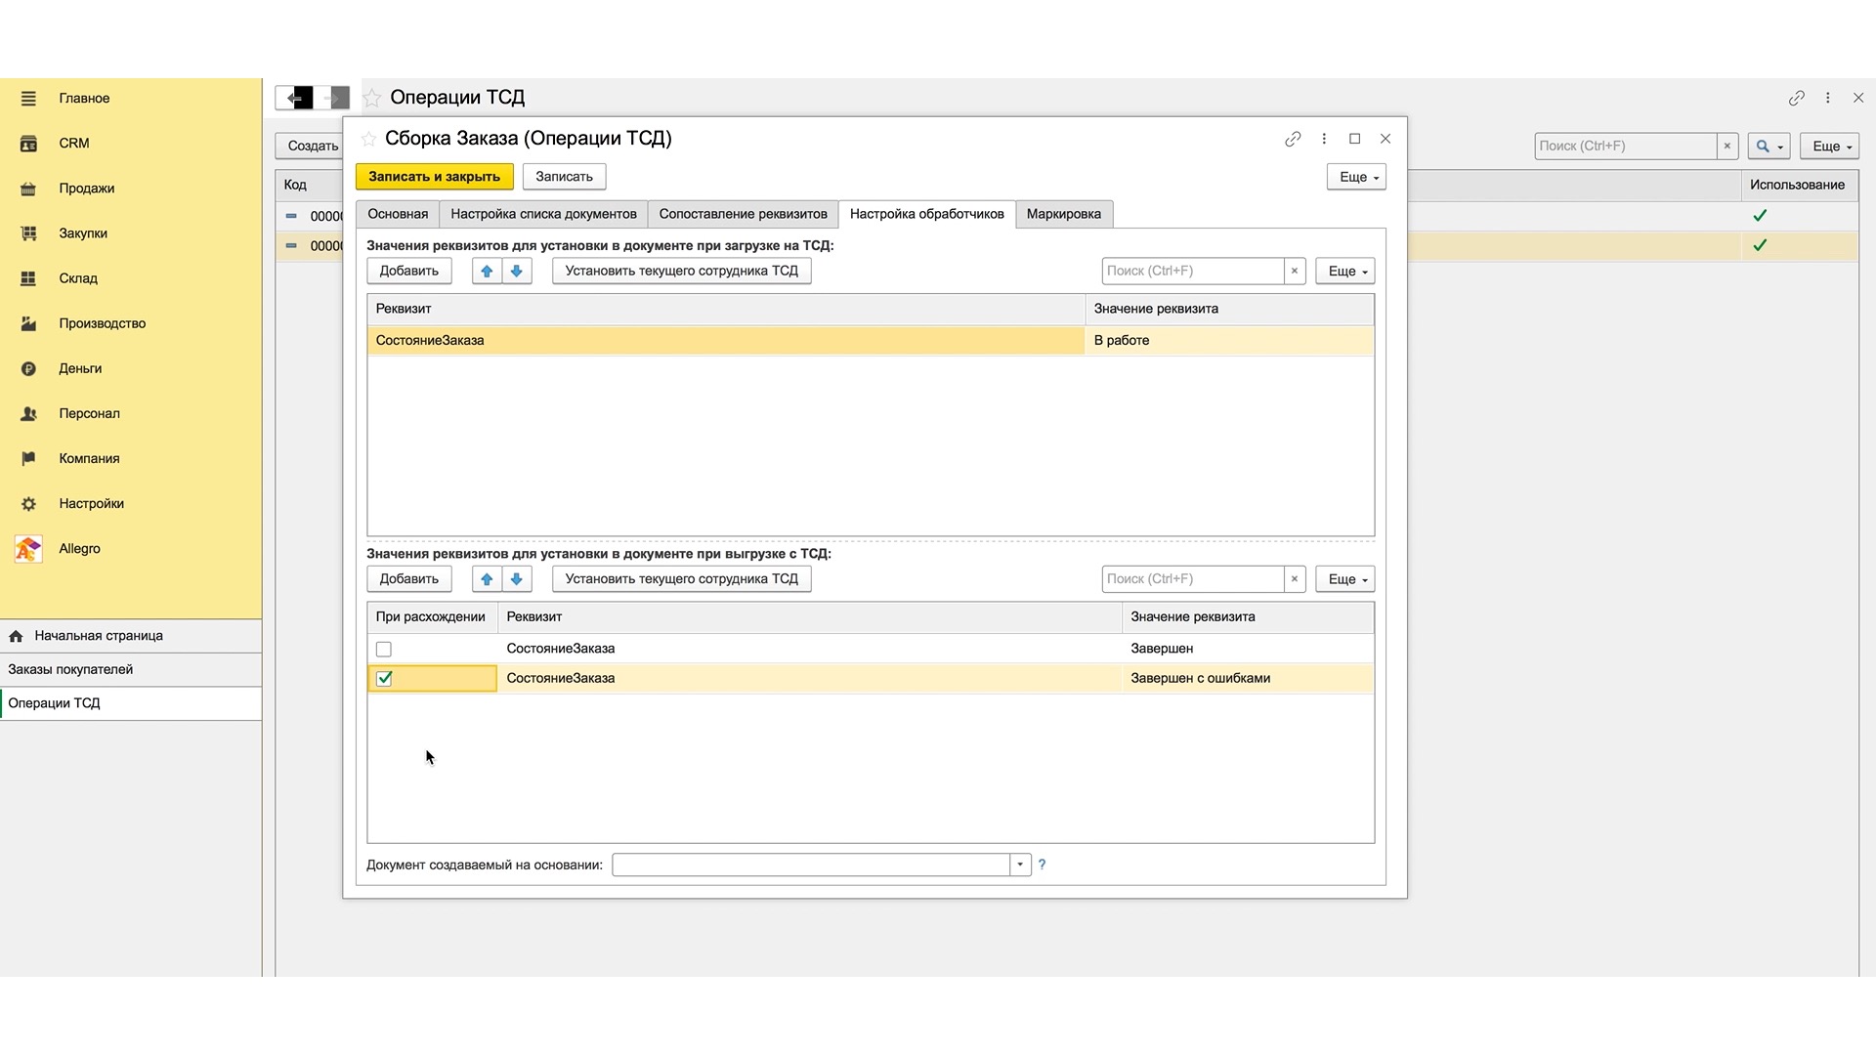Screen dimensions: 1876x1055
Task: Copy link icon in Сборка Заказа dialog
Action: coord(1293,139)
